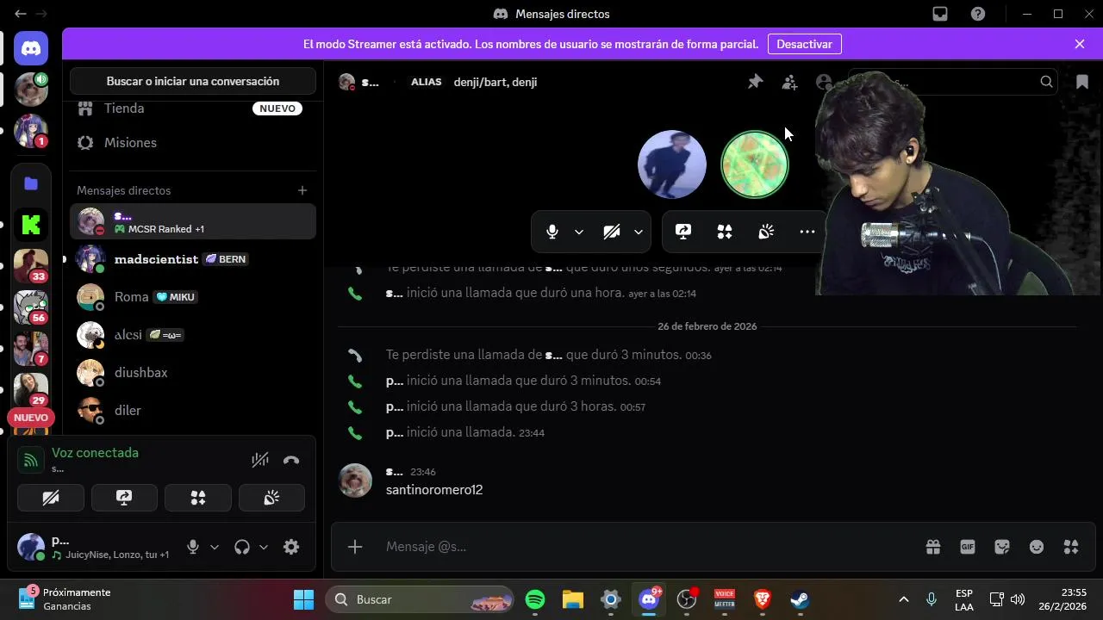This screenshot has width=1103, height=620.
Task: Expand camera options arrow in call
Action: point(639,232)
